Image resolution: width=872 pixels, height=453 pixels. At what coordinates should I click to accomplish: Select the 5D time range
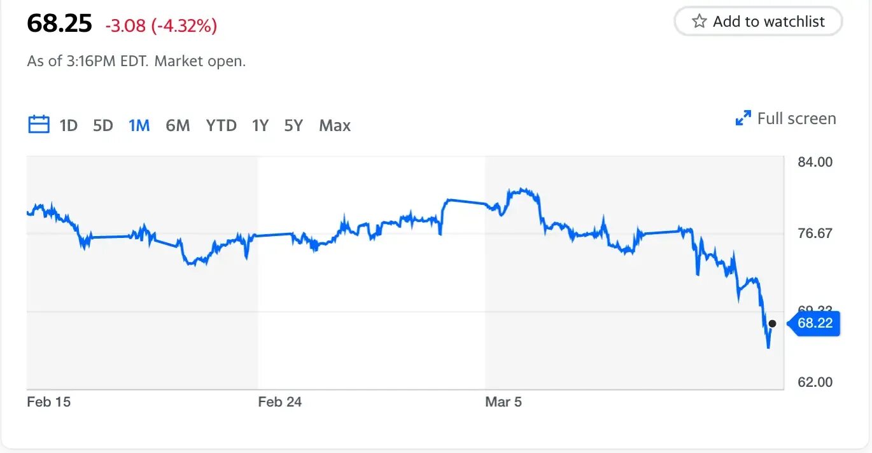pos(102,125)
